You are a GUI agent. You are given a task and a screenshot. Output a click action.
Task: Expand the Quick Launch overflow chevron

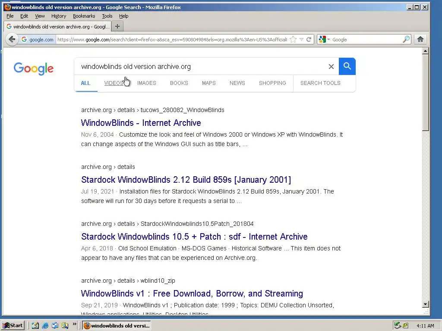[x=74, y=324]
